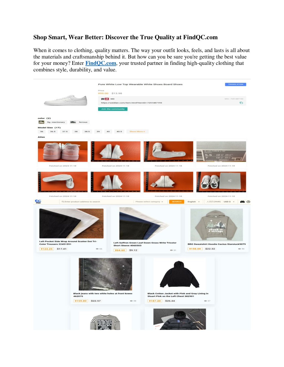Open the USD $ currency dropdown

(229, 202)
